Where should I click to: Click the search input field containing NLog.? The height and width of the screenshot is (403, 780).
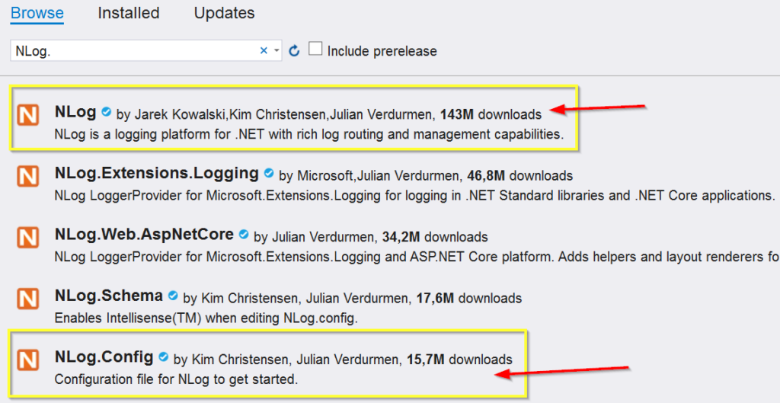click(133, 51)
